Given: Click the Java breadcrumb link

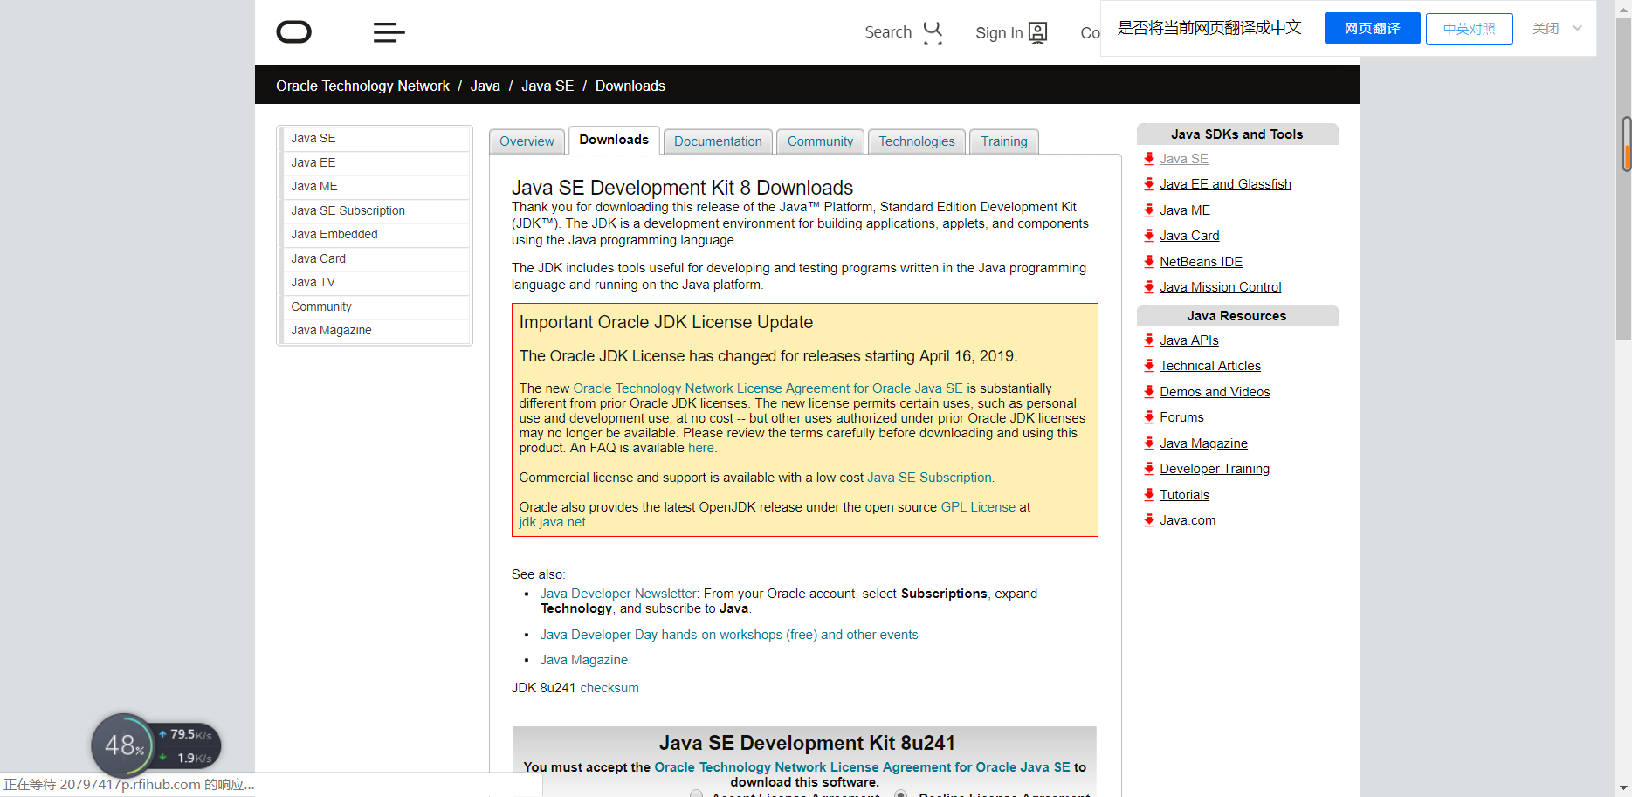Looking at the screenshot, I should [485, 86].
